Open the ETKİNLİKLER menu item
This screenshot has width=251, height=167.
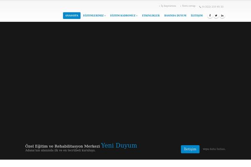click(151, 15)
